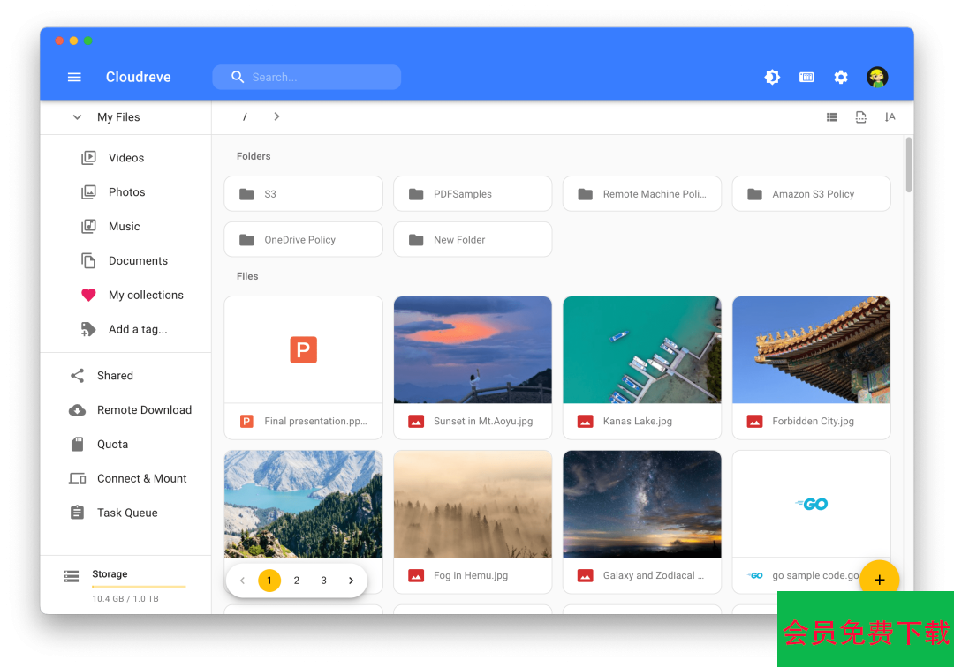The image size is (954, 667).
Task: Open the Kanas Lake.jpg thumbnail
Action: pyautogui.click(x=641, y=350)
